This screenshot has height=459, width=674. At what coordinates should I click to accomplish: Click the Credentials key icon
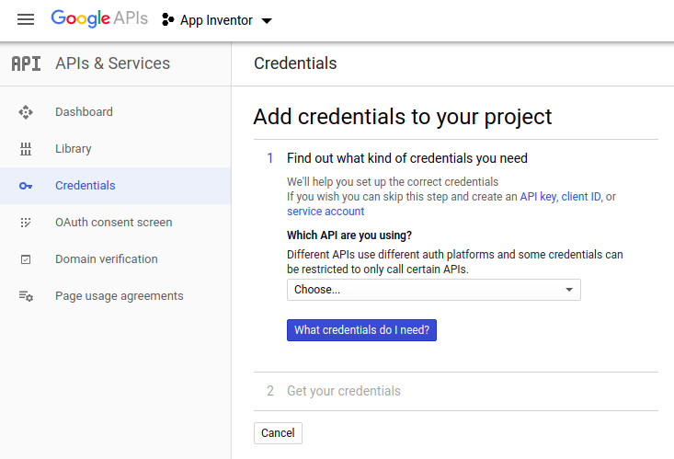pos(26,186)
